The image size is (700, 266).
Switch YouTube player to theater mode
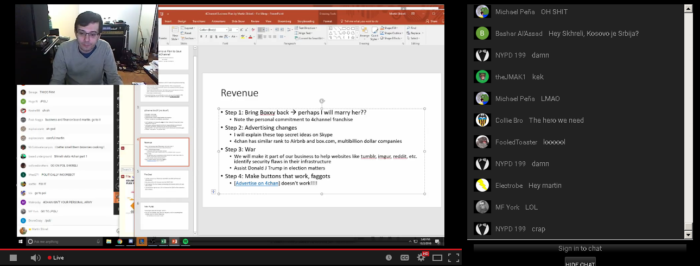(x=437, y=257)
